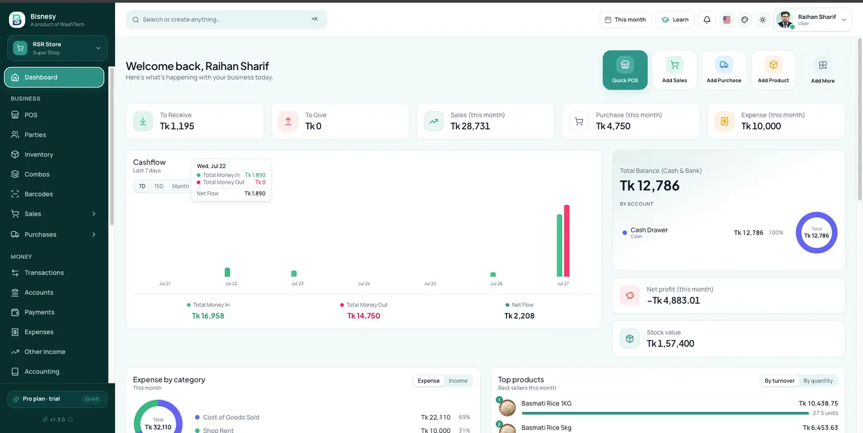Click the Add Sales cart icon
The width and height of the screenshot is (863, 433).
click(675, 65)
